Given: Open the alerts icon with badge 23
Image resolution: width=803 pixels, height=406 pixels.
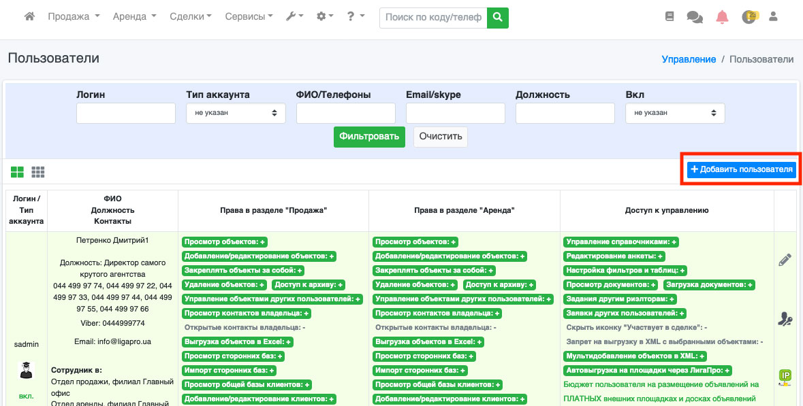Looking at the screenshot, I should coord(749,17).
